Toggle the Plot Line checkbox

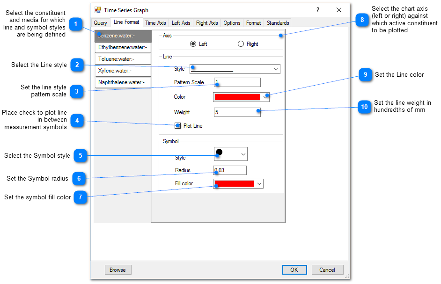point(178,126)
